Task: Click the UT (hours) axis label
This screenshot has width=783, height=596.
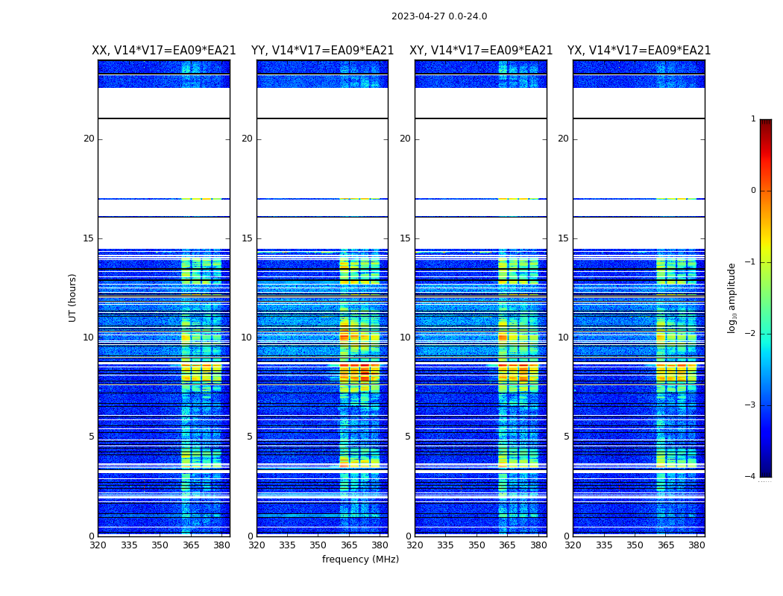Action: [x=73, y=297]
